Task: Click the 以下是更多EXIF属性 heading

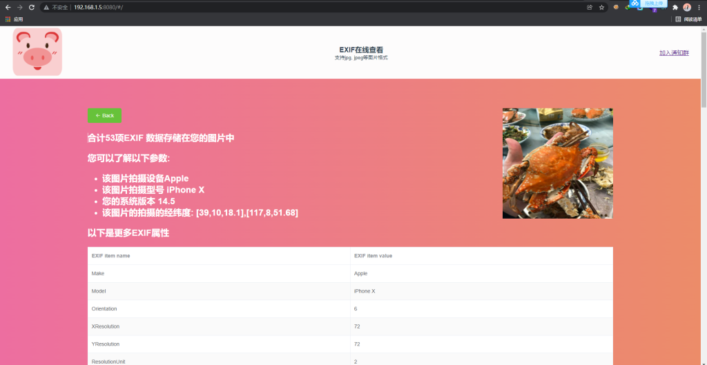Action: tap(128, 233)
